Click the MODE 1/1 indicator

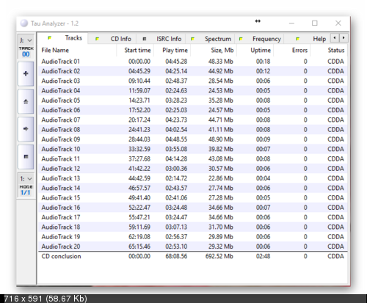(x=26, y=191)
